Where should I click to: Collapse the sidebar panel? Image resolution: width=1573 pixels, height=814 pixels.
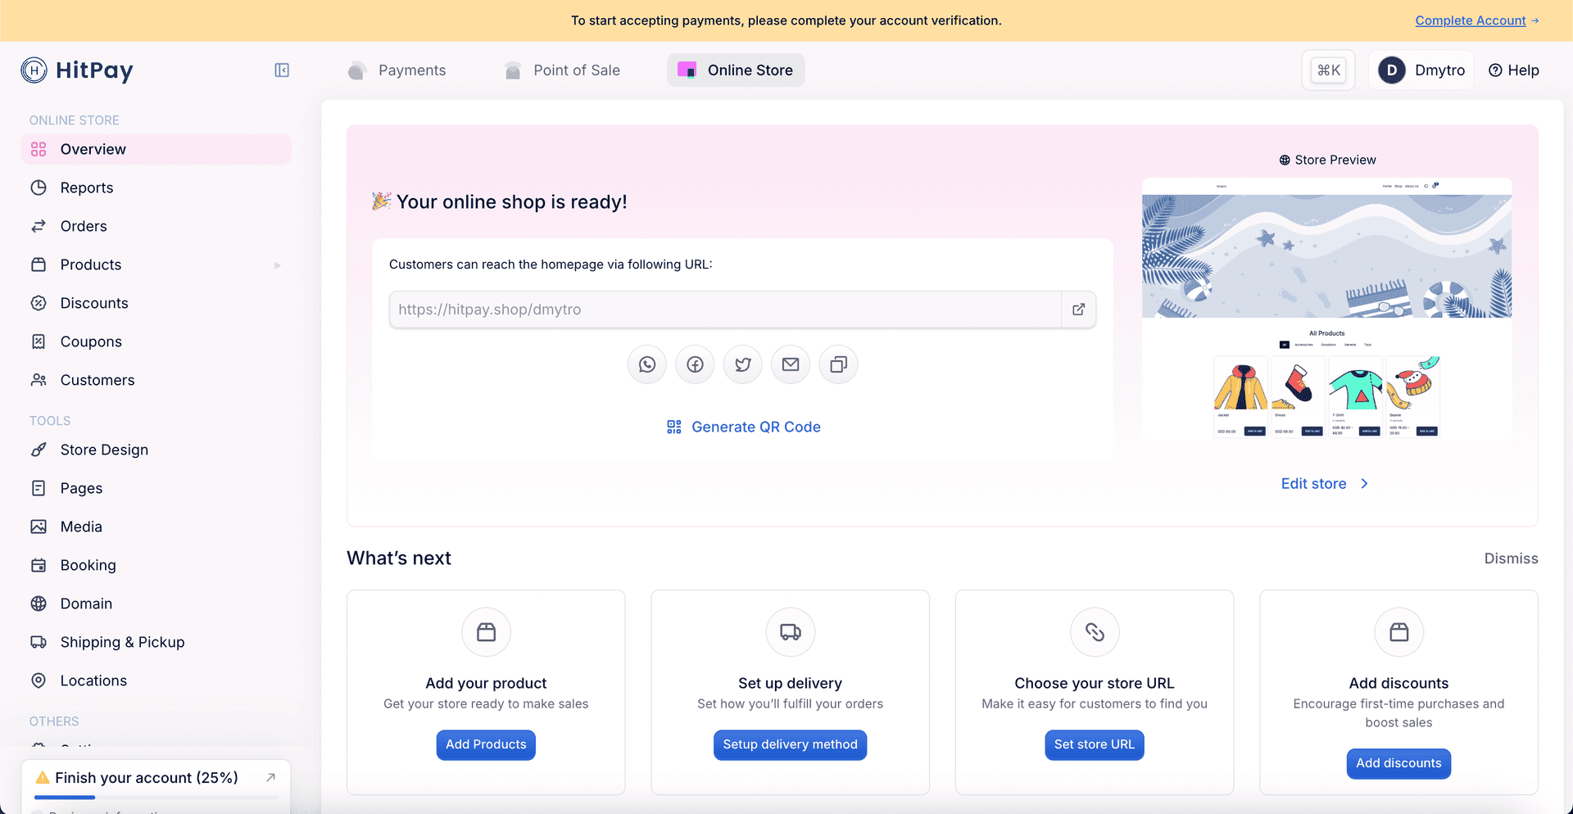[281, 70]
